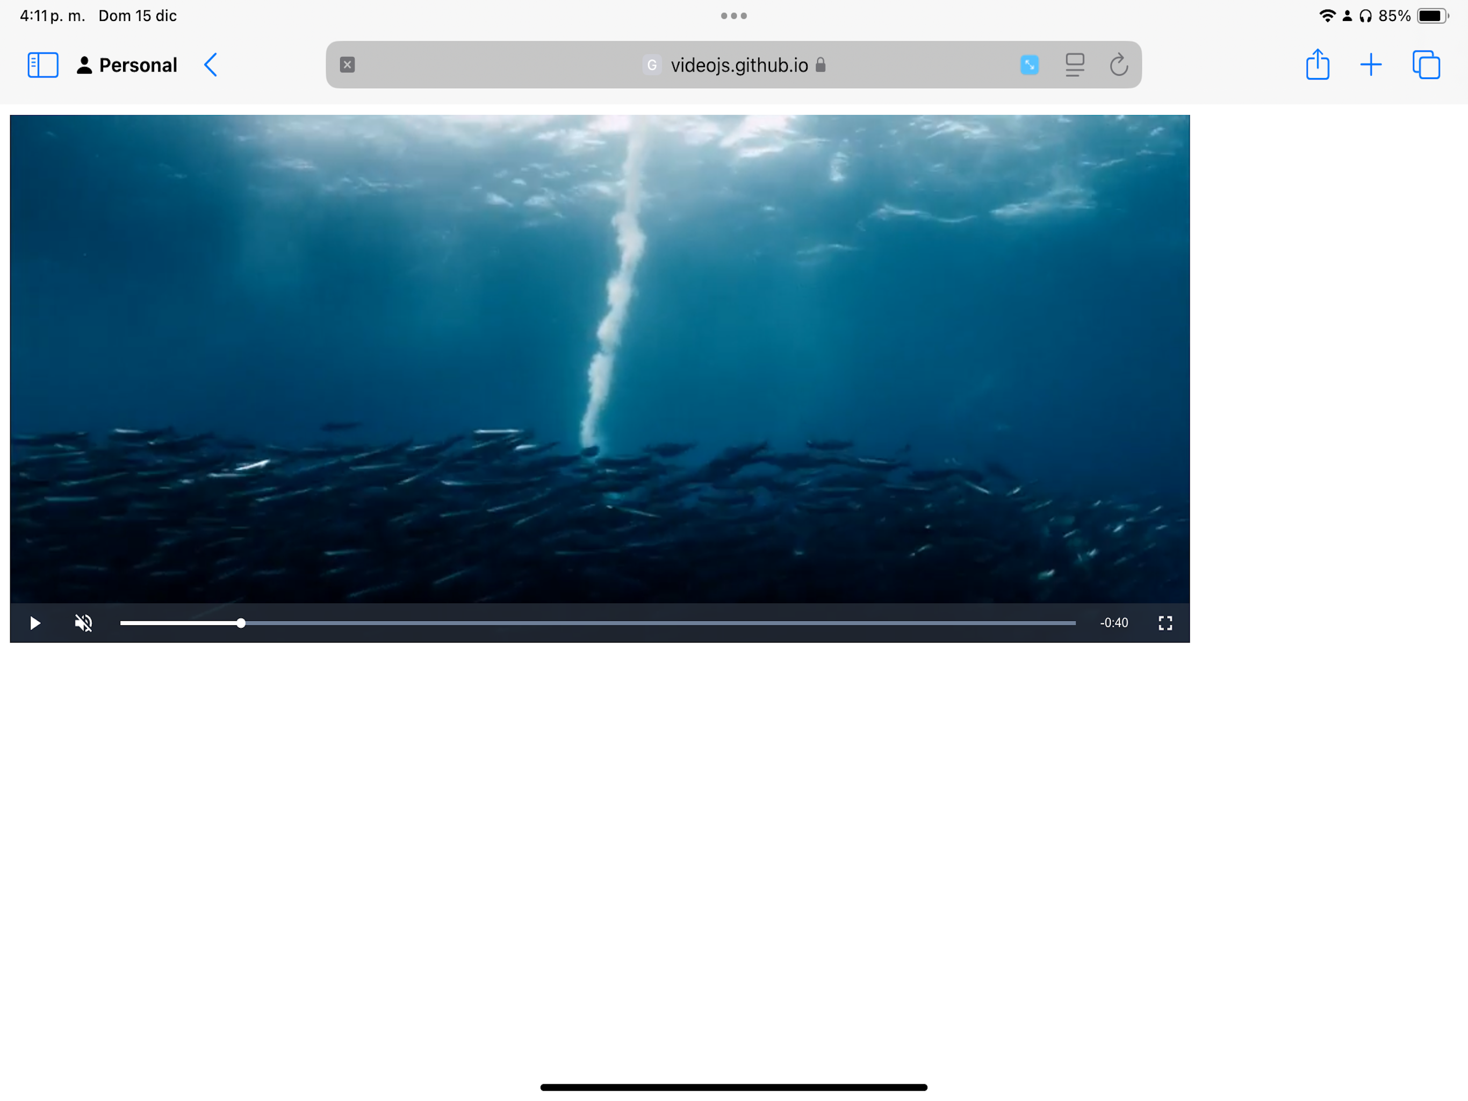Open Reader page menu icon
The height and width of the screenshot is (1101, 1468).
pyautogui.click(x=1075, y=65)
